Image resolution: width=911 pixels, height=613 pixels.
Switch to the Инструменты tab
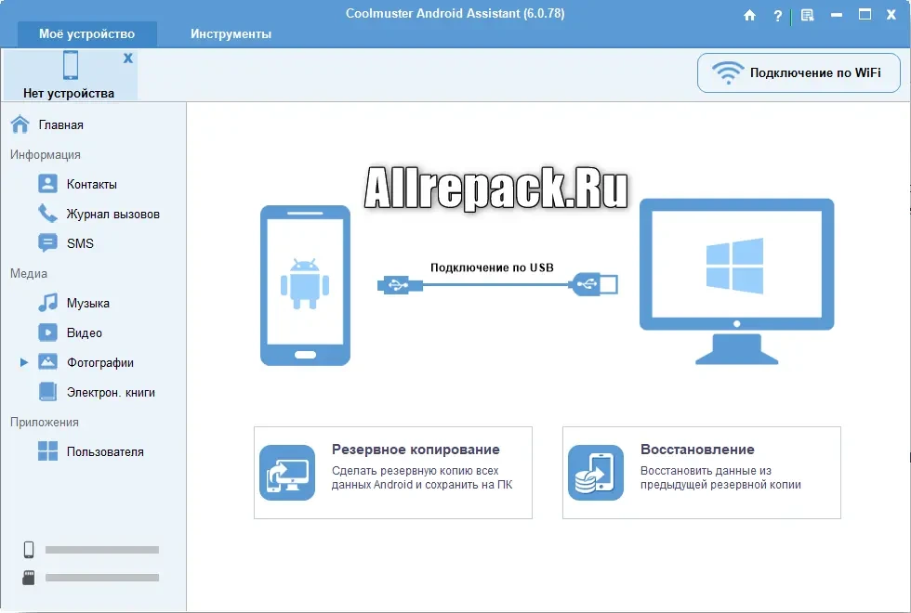point(231,34)
